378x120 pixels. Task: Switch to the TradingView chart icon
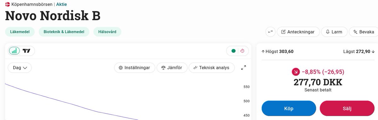point(27,51)
